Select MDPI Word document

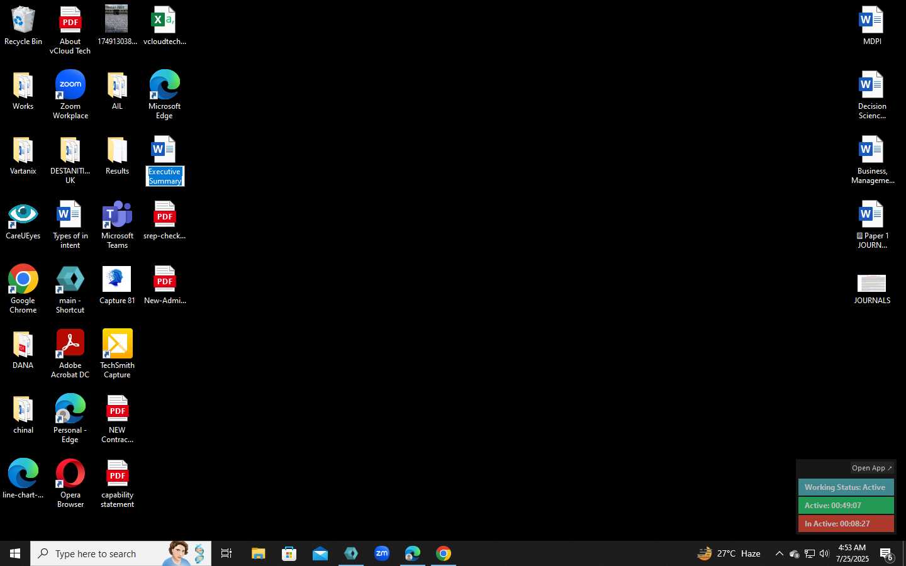pyautogui.click(x=872, y=26)
